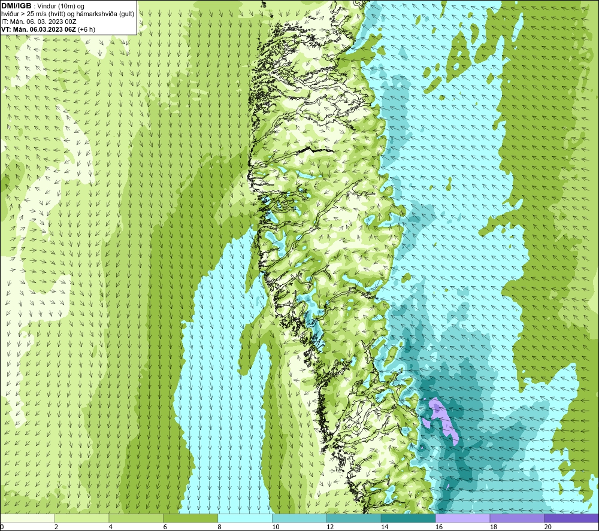Click the 4–6 m/s green legend swatch
599x531 pixels.
pyautogui.click(x=136, y=518)
